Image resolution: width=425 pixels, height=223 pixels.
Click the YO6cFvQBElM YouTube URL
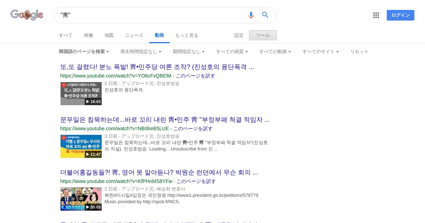tap(116, 76)
